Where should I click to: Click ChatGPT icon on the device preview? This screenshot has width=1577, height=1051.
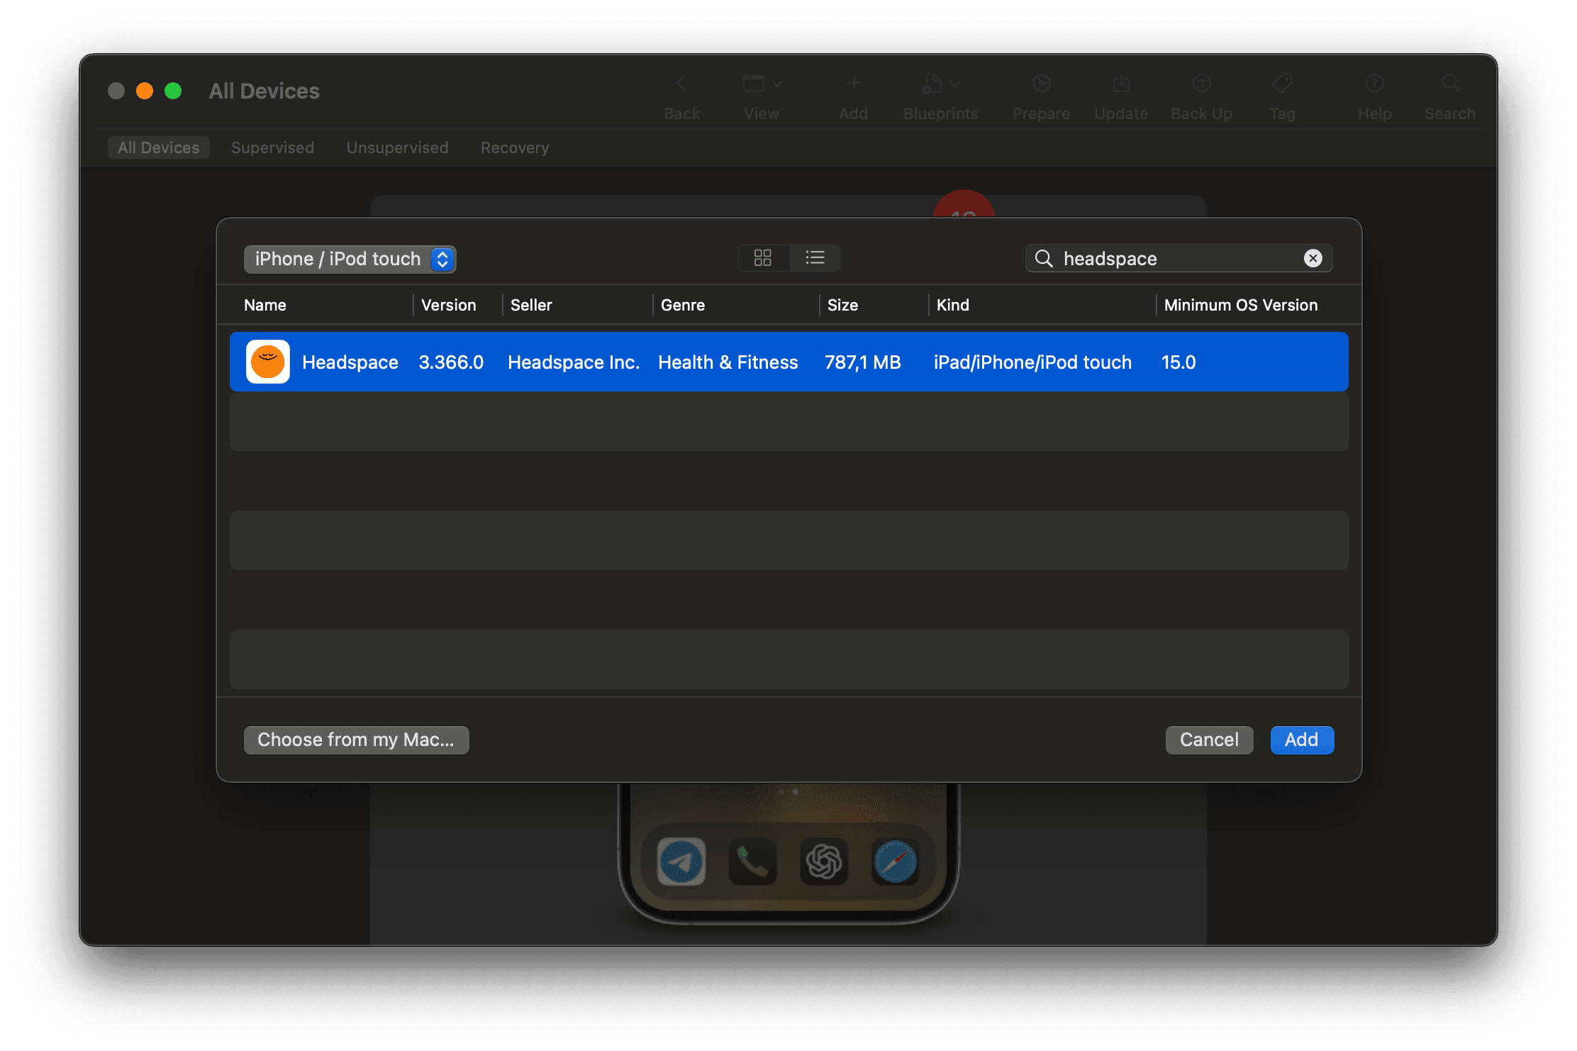click(x=824, y=862)
